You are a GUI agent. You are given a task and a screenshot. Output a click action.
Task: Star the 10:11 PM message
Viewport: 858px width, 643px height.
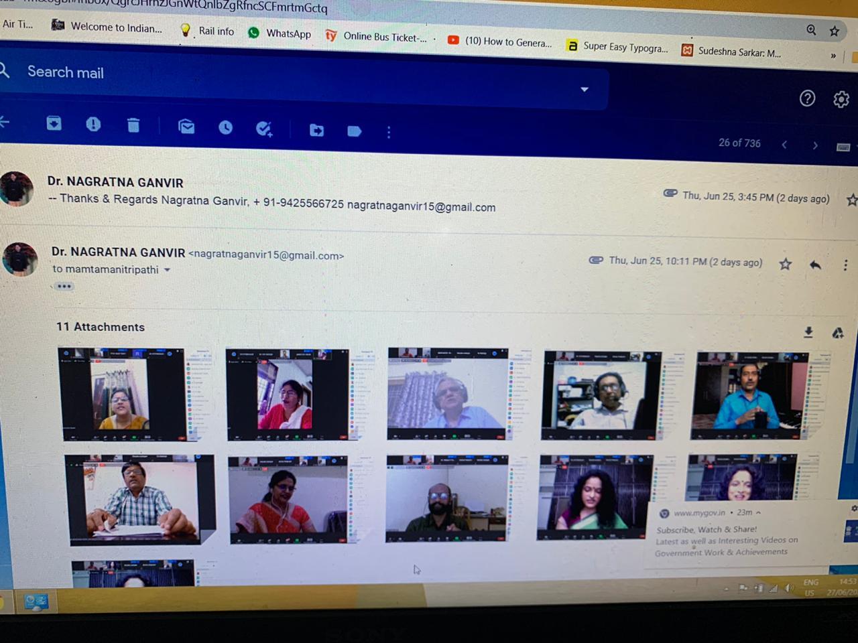point(785,264)
